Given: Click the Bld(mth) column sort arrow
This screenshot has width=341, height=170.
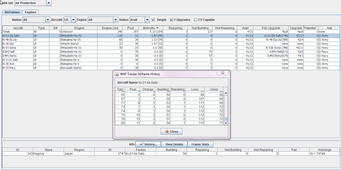Looking at the screenshot, I should (157, 28).
